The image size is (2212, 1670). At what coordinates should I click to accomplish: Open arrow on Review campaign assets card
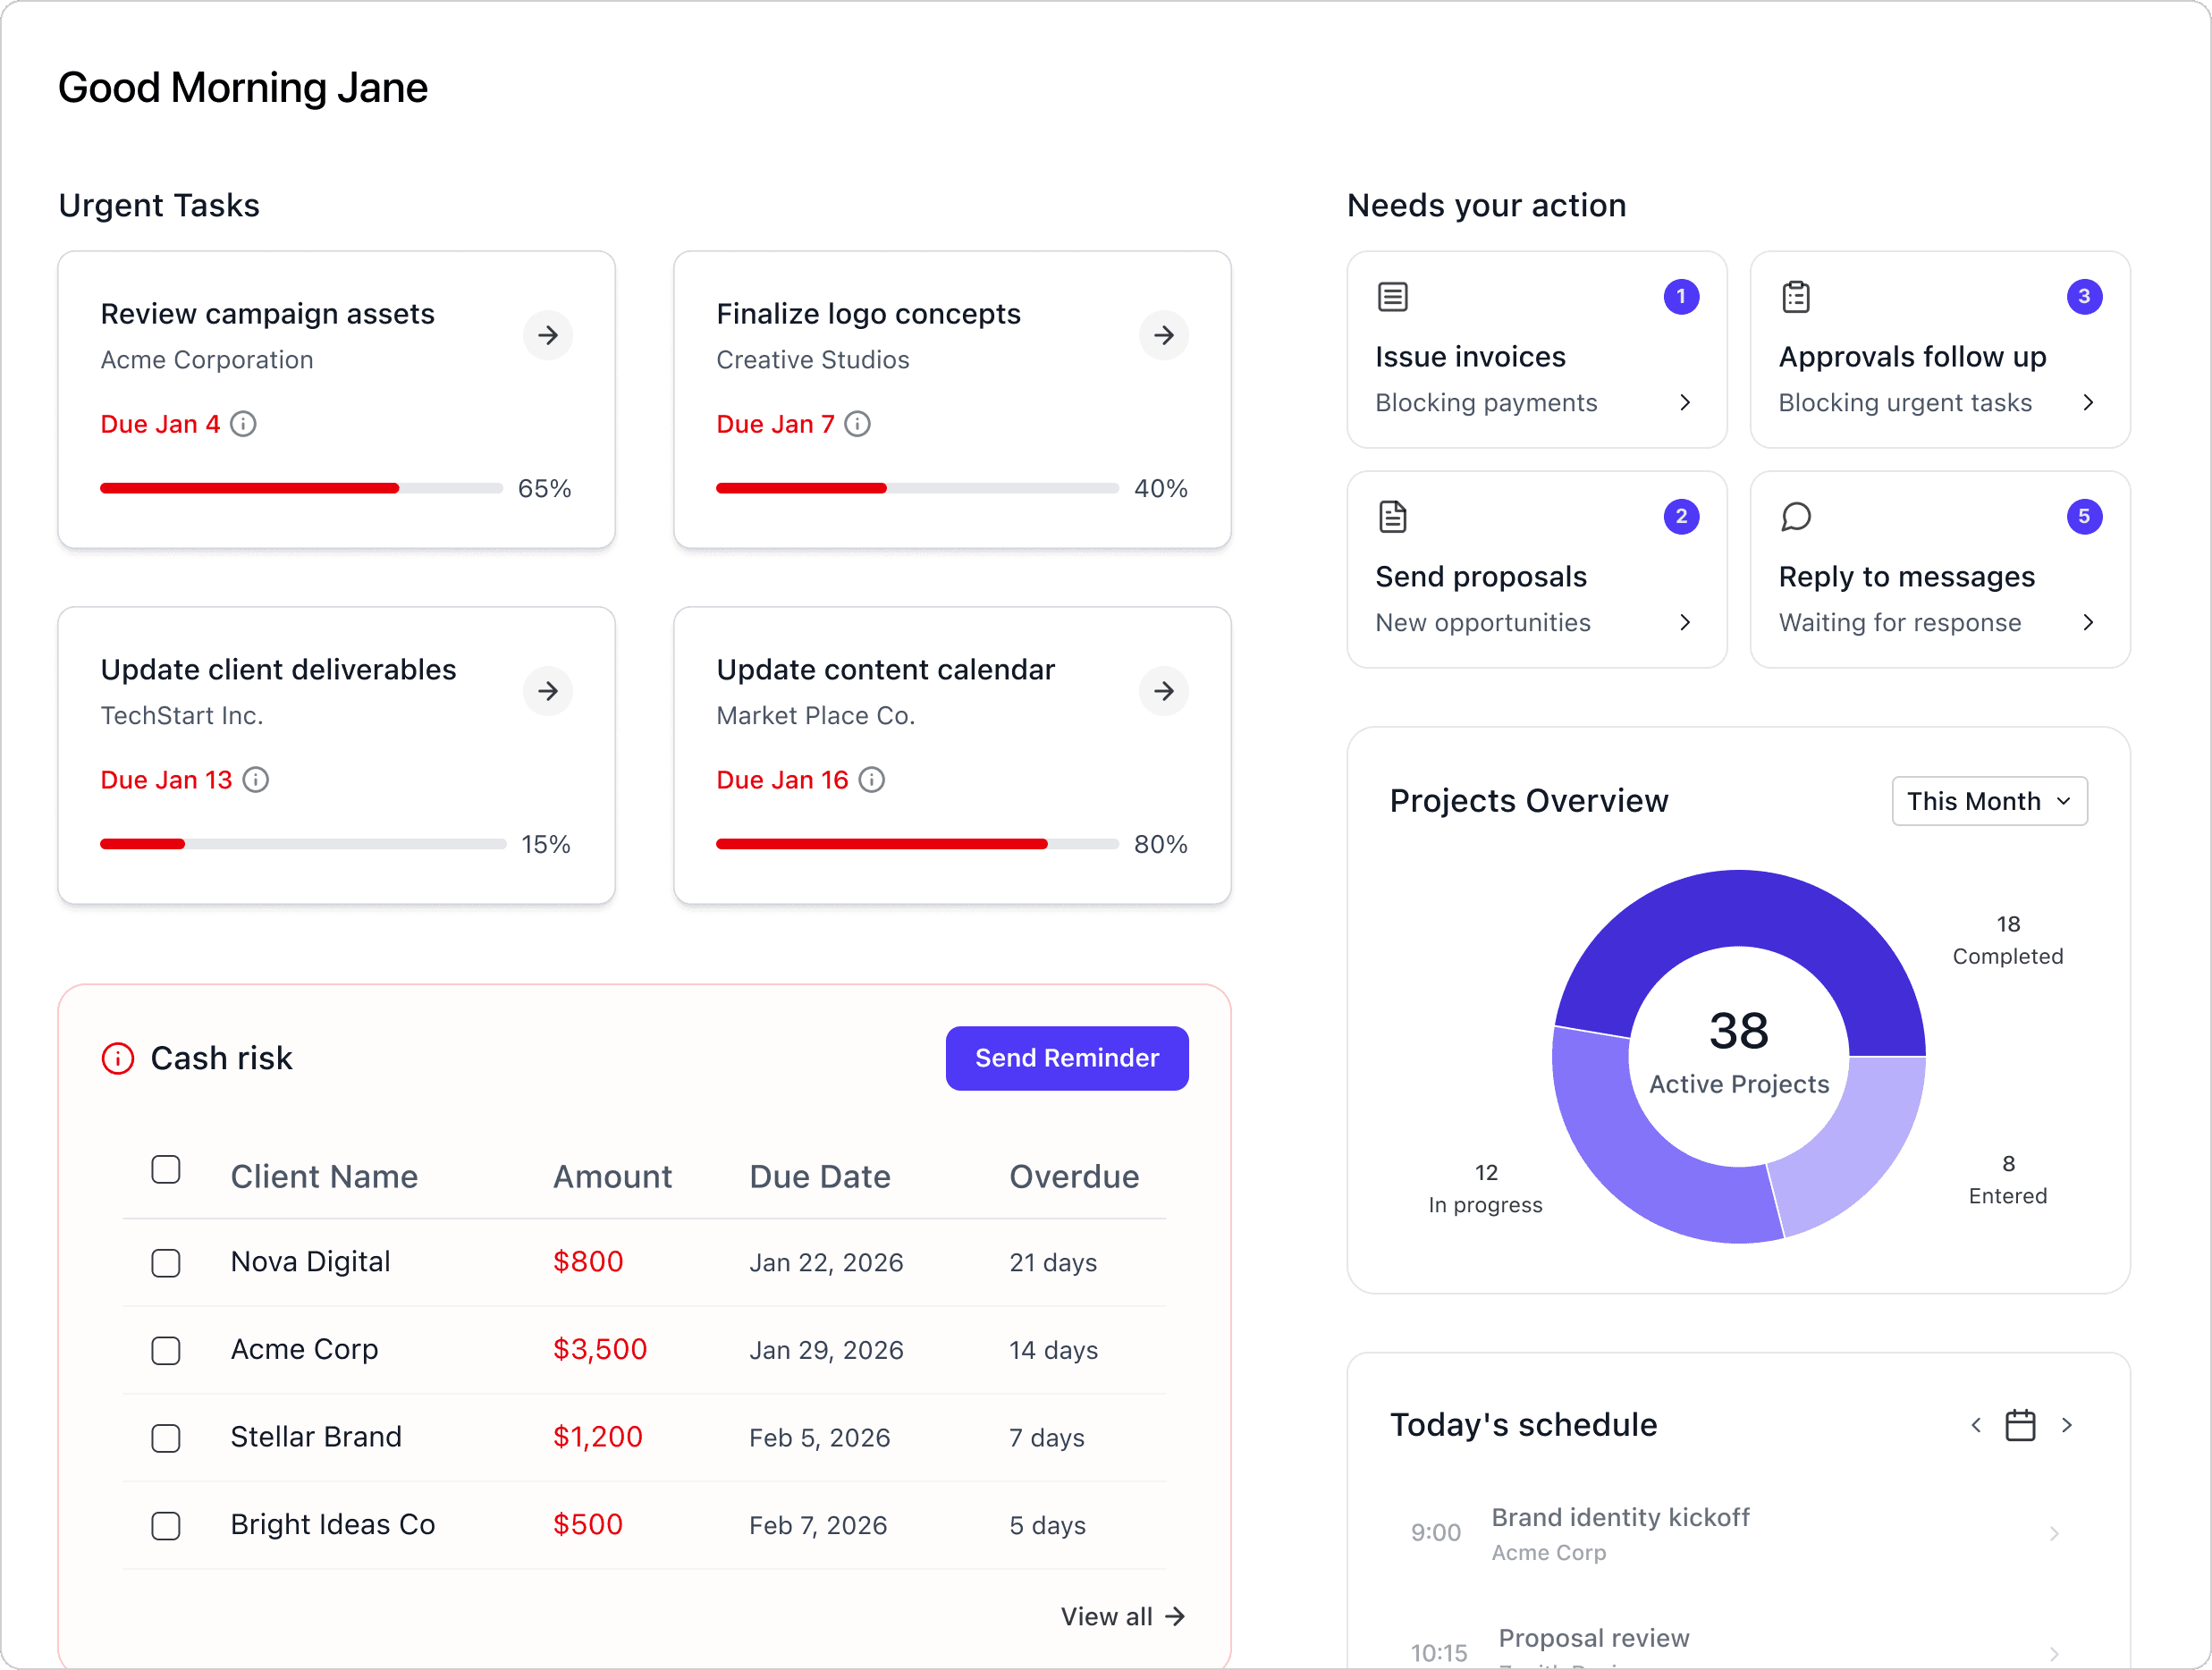(547, 335)
